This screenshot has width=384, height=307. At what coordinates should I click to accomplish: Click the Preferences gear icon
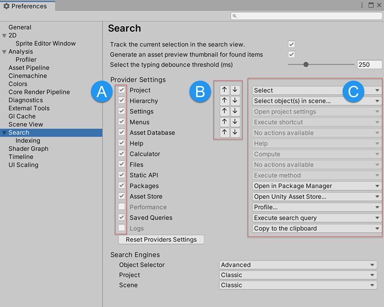(7, 6)
